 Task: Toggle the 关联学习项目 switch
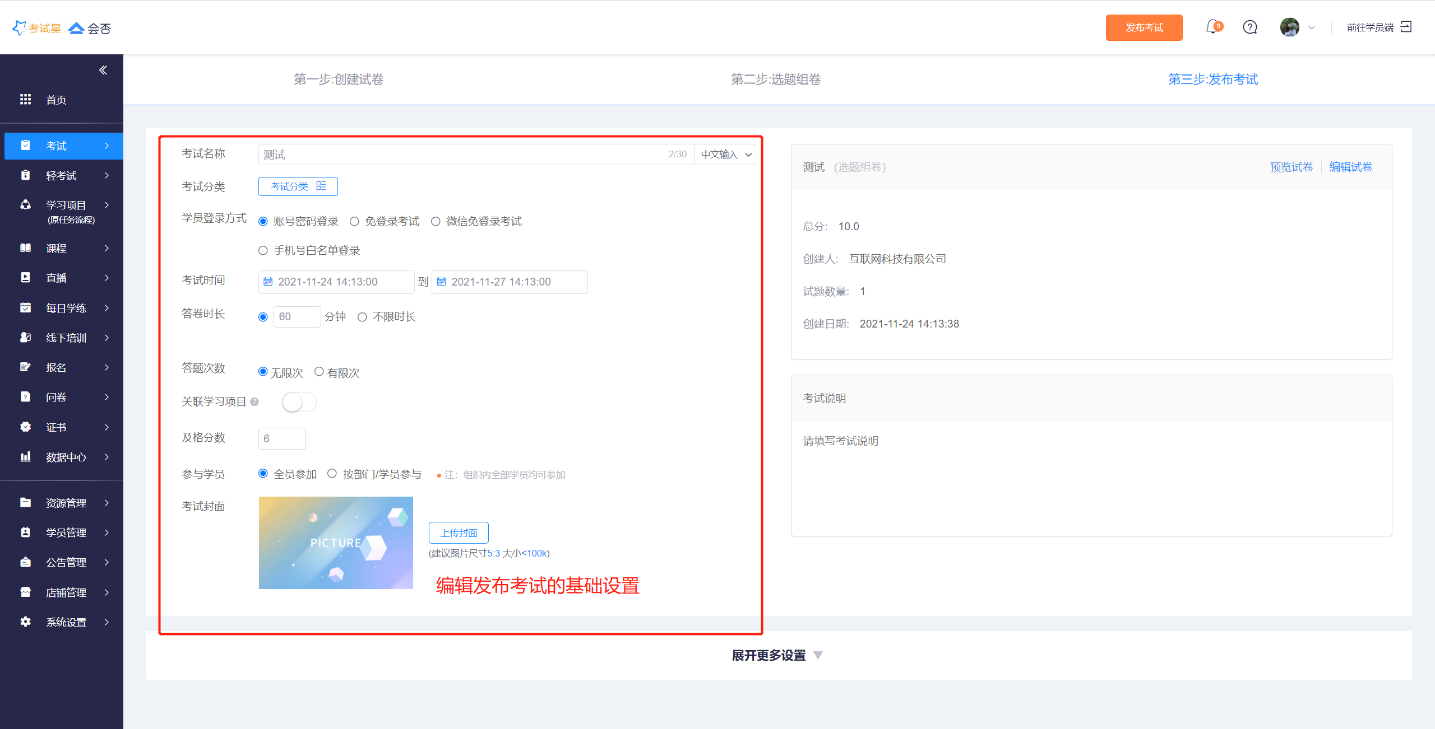299,402
